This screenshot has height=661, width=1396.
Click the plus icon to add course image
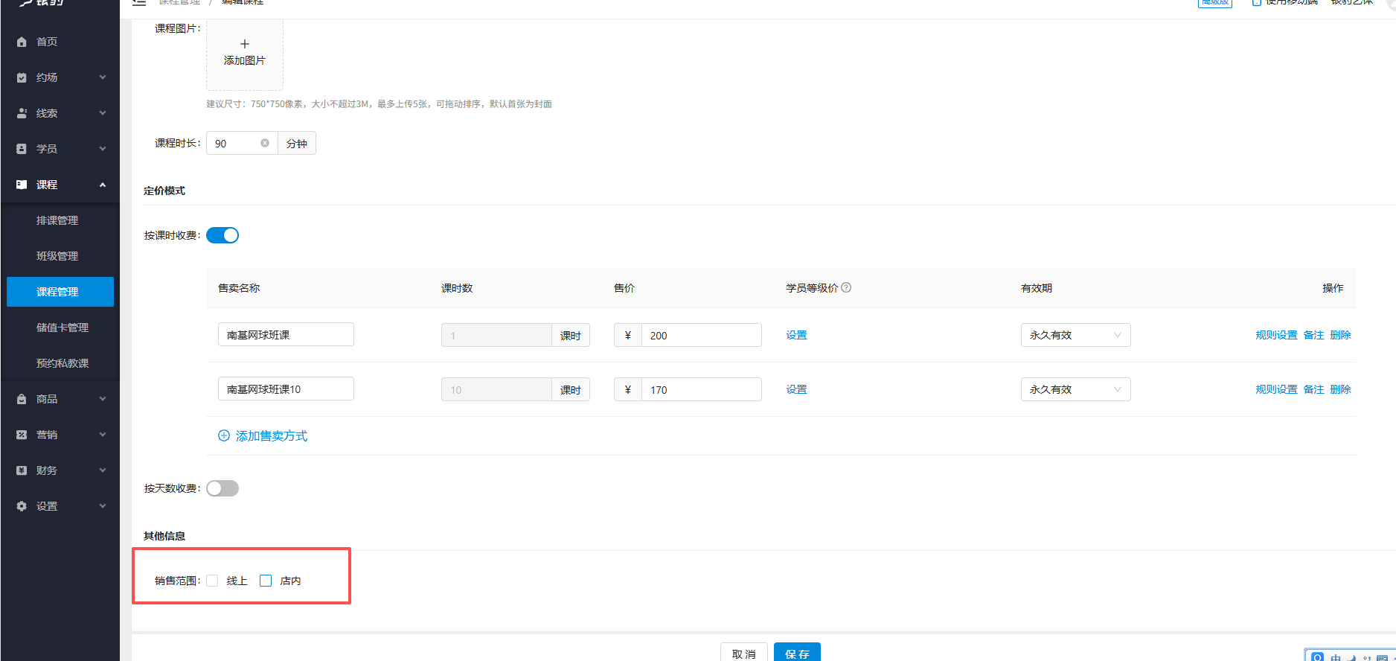coord(245,45)
